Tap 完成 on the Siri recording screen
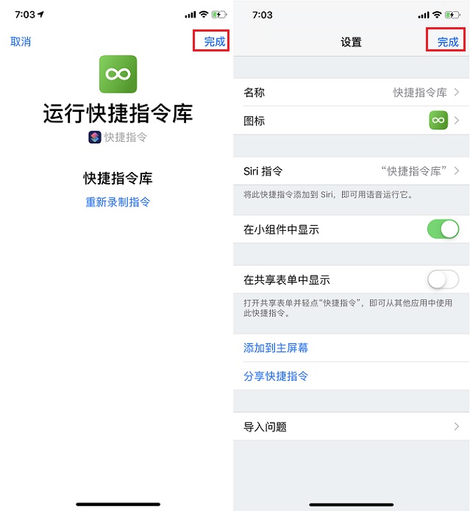The image size is (470, 511). (215, 41)
